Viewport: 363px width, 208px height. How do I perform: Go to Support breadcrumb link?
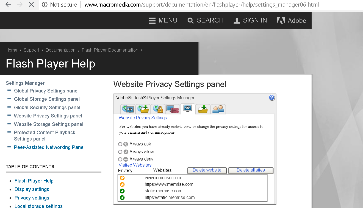[31, 50]
